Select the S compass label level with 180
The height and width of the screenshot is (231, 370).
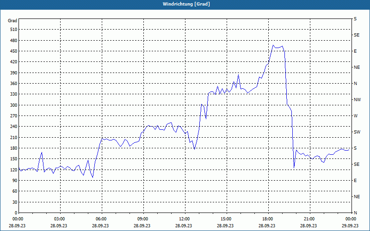click(355, 148)
